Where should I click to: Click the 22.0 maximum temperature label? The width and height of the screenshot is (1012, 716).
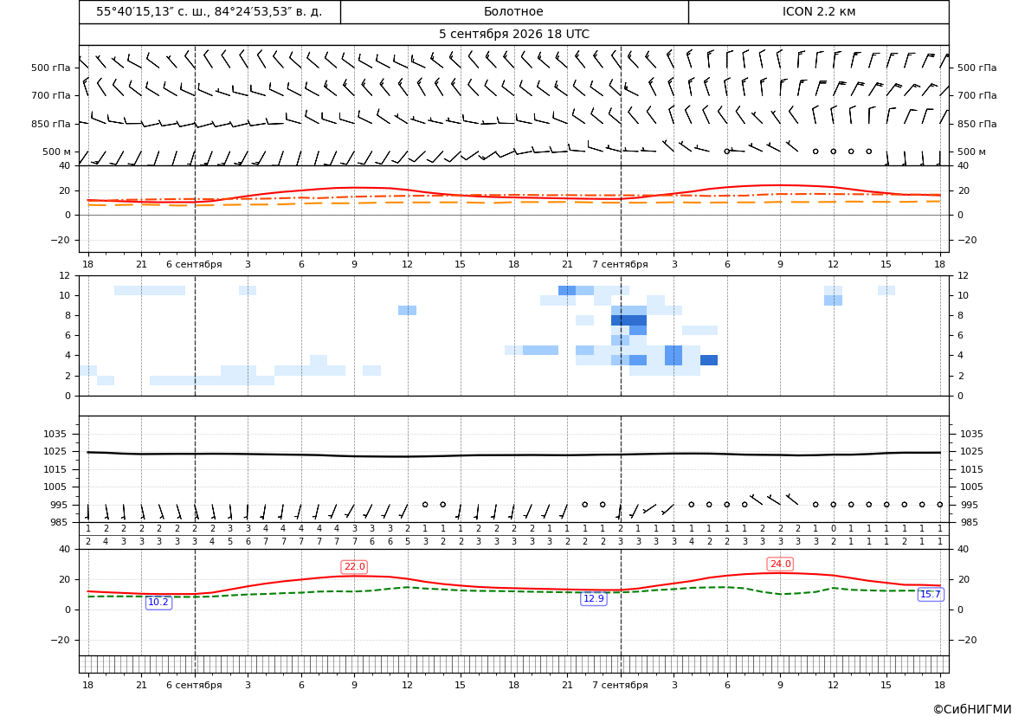coord(354,566)
